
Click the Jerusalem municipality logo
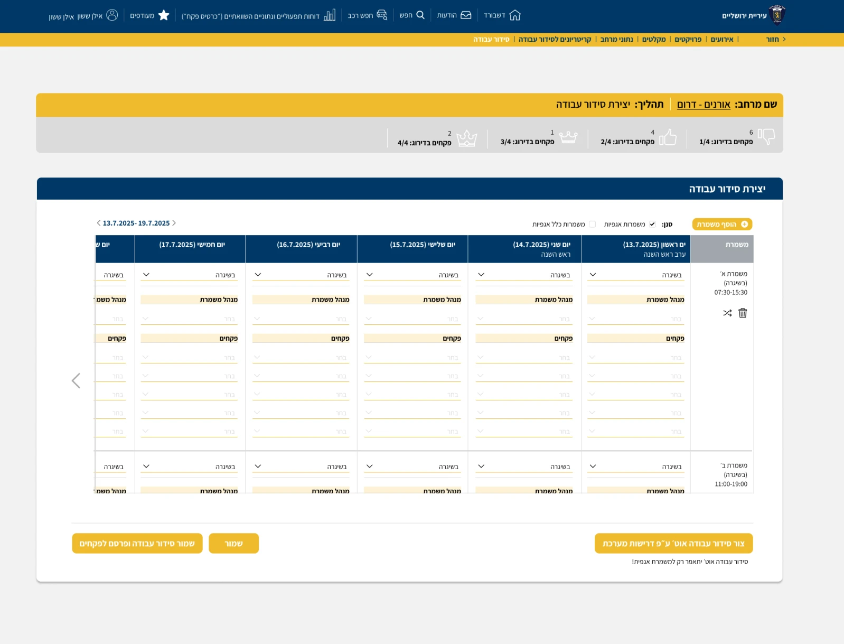click(777, 15)
